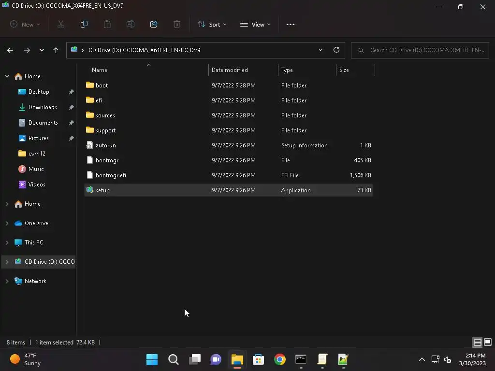Click the search CD Drive box

[420, 50]
